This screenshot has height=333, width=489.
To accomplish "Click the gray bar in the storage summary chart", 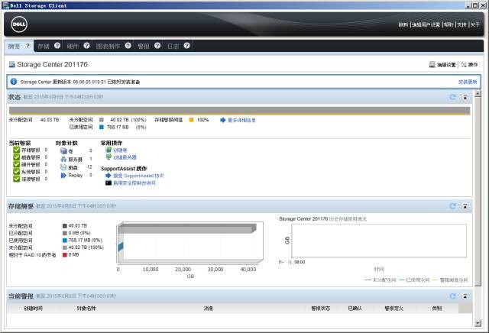I will click(187, 229).
